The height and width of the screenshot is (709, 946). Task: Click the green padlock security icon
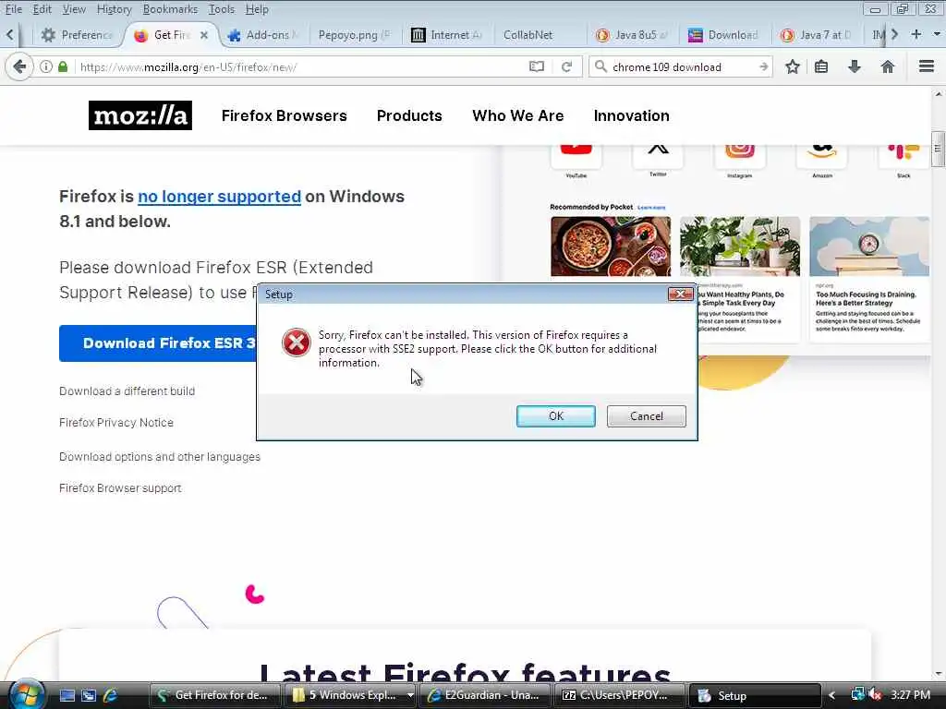[x=63, y=66]
